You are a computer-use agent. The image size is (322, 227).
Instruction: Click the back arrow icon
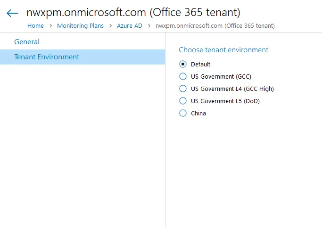(x=12, y=13)
